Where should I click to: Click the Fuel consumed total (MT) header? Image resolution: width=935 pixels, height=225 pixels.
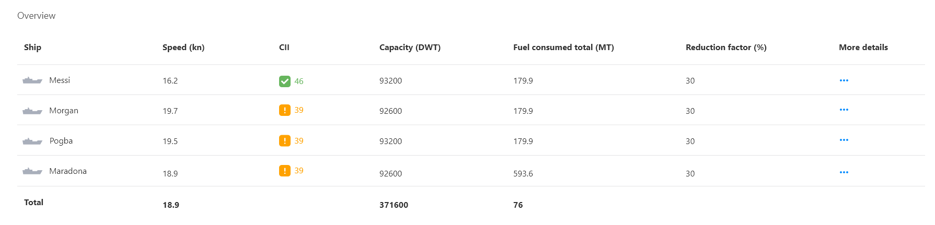(x=563, y=48)
